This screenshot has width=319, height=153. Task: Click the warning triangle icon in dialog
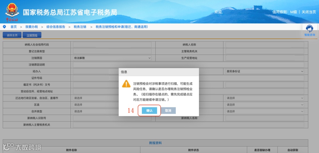click(126, 84)
